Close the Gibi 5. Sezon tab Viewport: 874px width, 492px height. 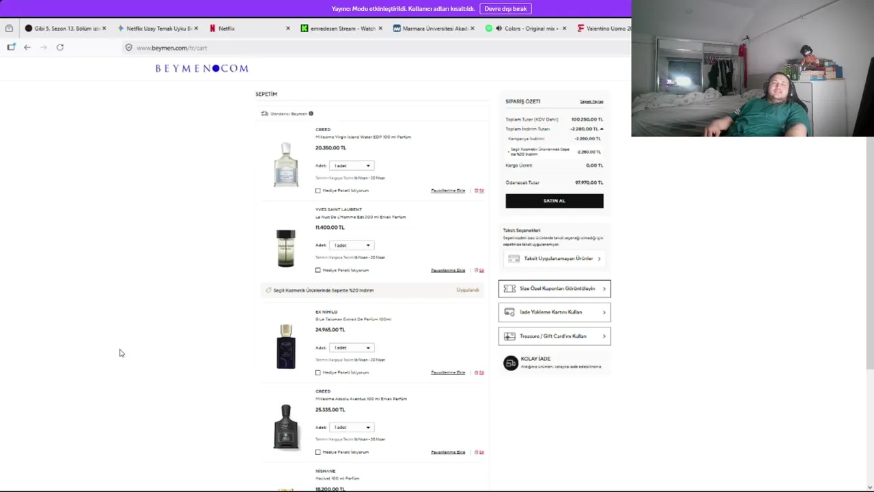point(104,28)
